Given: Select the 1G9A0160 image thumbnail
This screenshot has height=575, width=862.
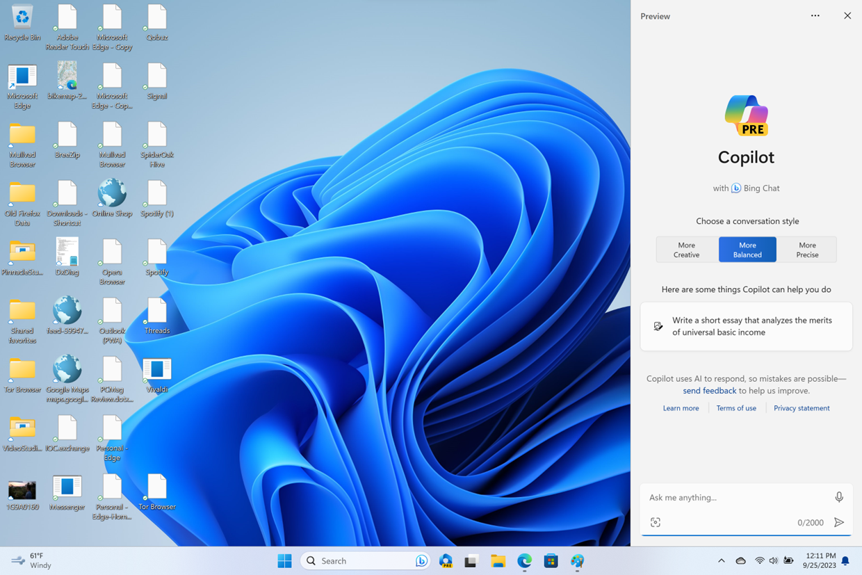Looking at the screenshot, I should coord(22,494).
